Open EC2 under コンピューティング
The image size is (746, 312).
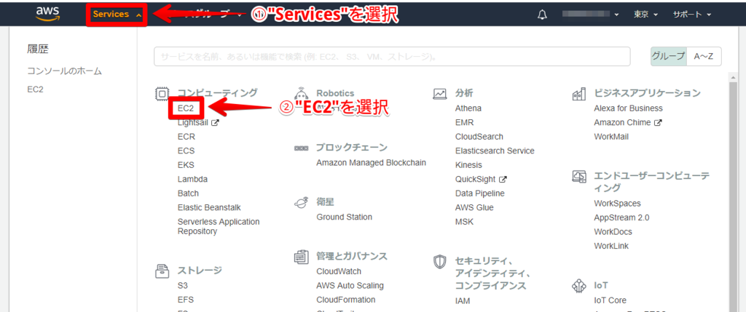coord(186,108)
